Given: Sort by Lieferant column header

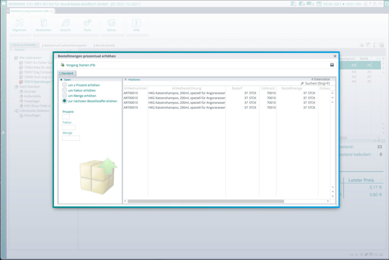Looking at the screenshot, I should point(268,88).
